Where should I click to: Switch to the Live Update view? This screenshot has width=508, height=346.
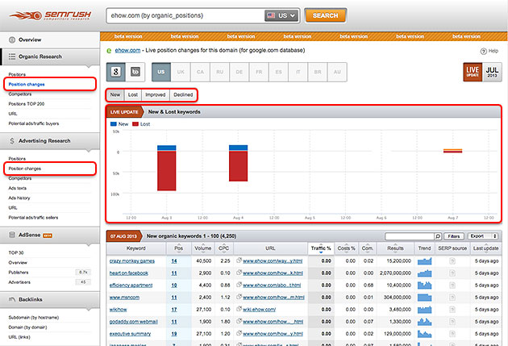(471, 72)
